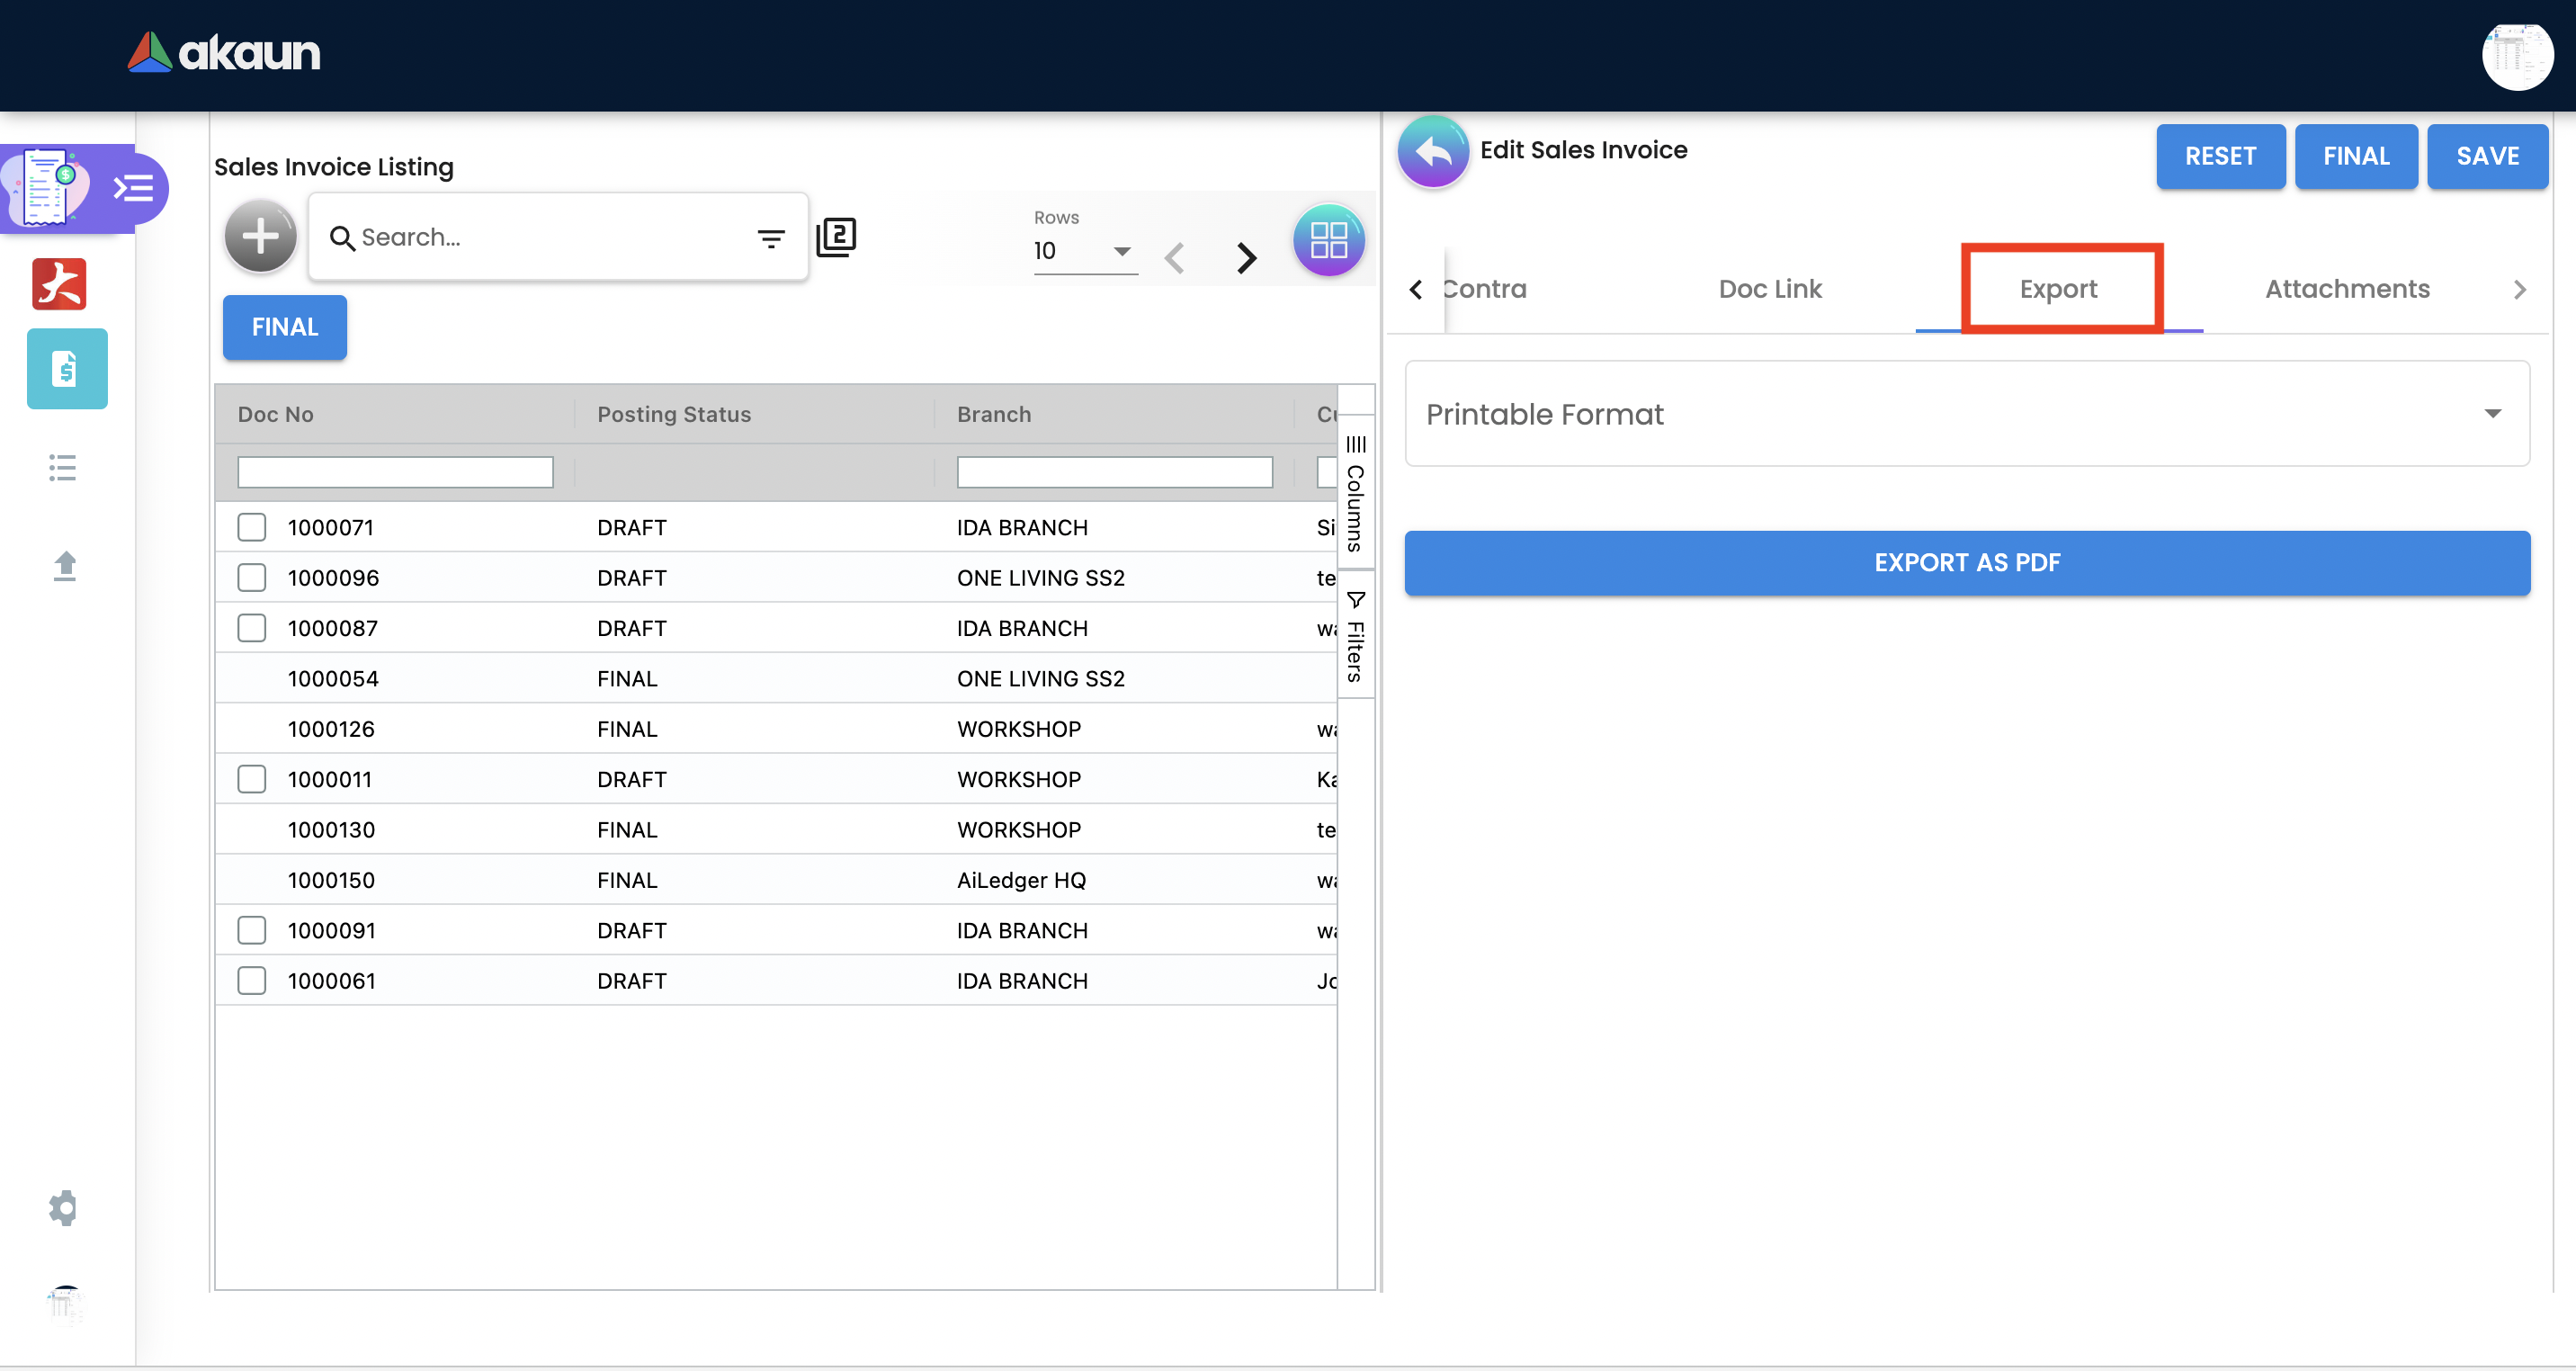Open the Attachments tab
Screen dimensions: 2576x1371
[x=2346, y=289]
